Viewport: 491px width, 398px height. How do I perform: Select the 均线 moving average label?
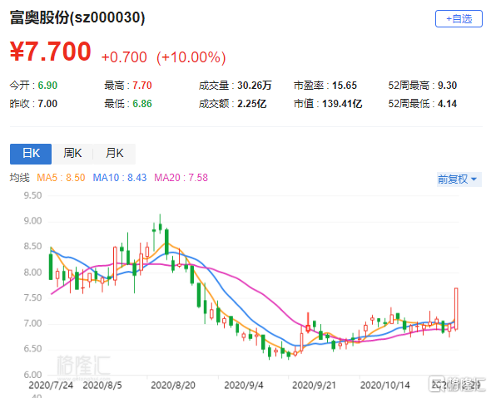tap(19, 178)
